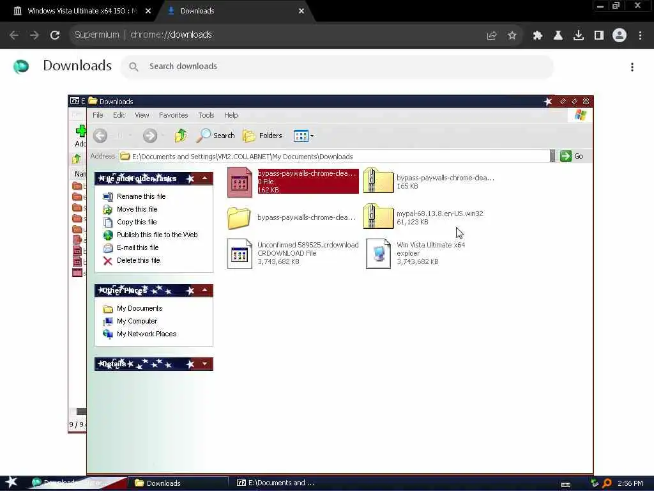This screenshot has height=491, width=654.
Task: Open the Tools menu in Explorer
Action: (206, 115)
